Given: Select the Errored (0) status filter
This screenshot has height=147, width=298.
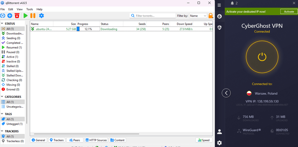Looking at the screenshot, I should coord(13,89).
